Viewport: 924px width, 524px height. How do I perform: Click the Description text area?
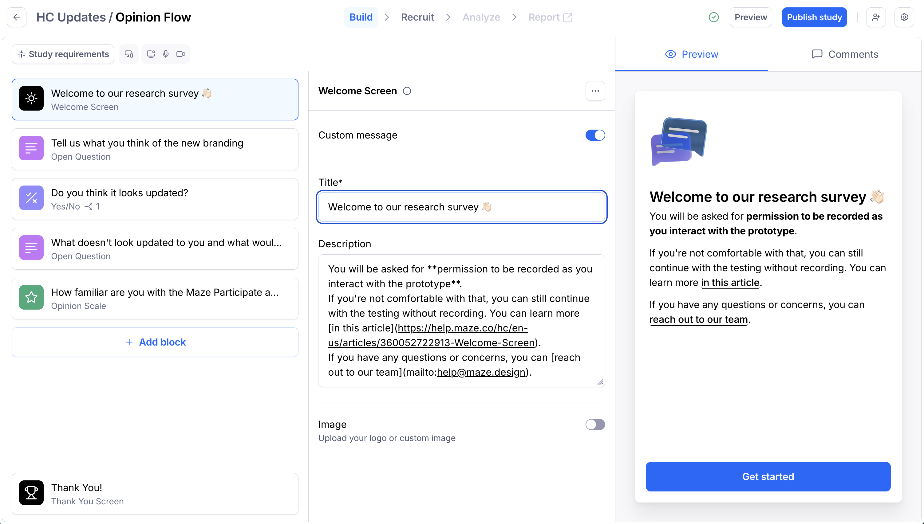click(462, 321)
